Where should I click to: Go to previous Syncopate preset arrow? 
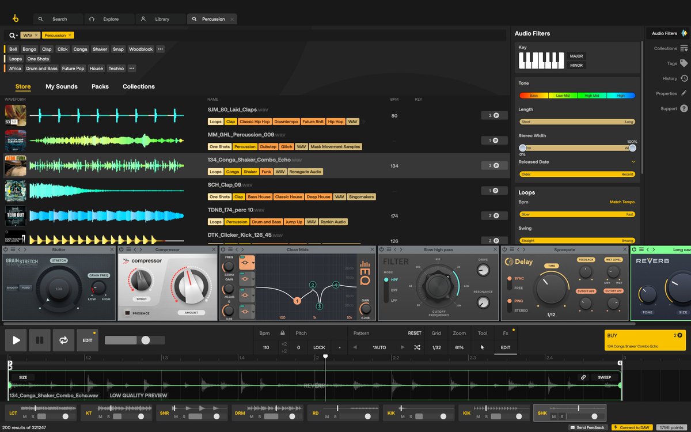[518, 249]
